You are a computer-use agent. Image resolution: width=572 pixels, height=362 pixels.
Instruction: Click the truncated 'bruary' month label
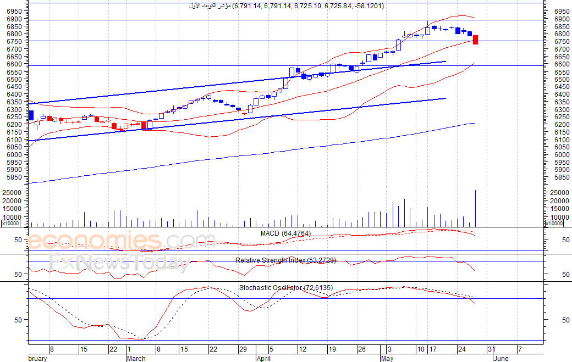(x=37, y=358)
